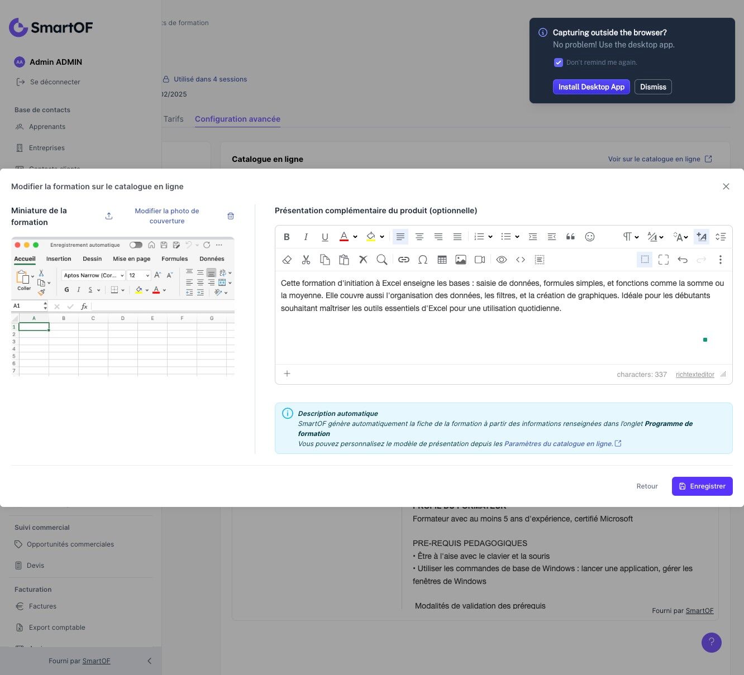The width and height of the screenshot is (744, 675).
Task: Upload a miniature image with the upload icon
Action: point(109,216)
